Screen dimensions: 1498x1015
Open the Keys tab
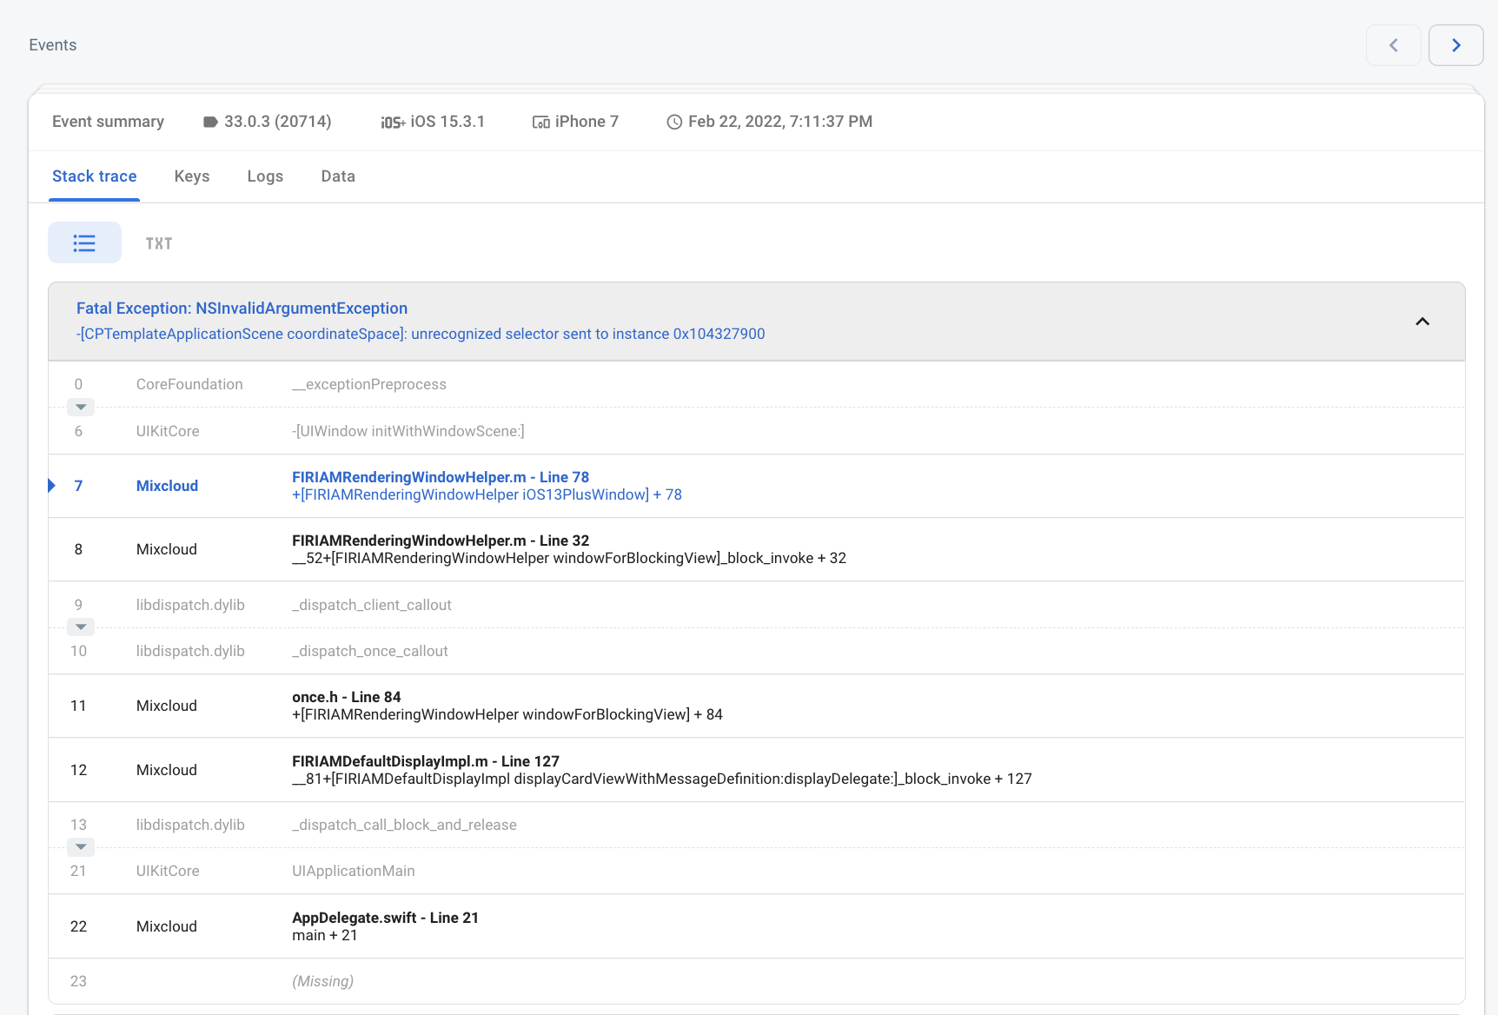(191, 176)
